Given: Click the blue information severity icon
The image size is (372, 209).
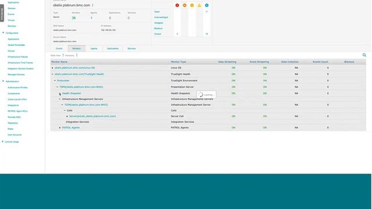Looking at the screenshot, I should (207, 5).
